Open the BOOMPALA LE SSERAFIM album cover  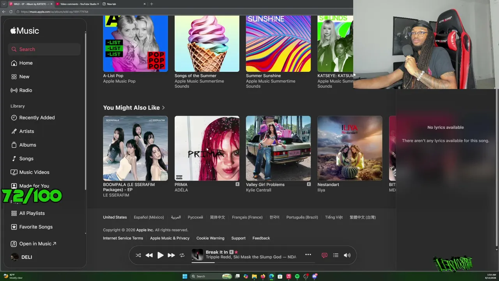click(135, 148)
